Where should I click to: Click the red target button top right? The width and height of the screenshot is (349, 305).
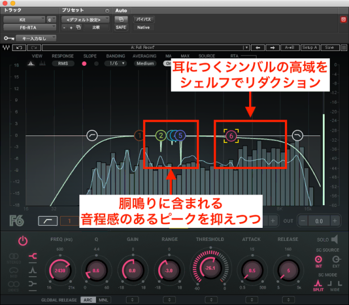tap(343, 20)
